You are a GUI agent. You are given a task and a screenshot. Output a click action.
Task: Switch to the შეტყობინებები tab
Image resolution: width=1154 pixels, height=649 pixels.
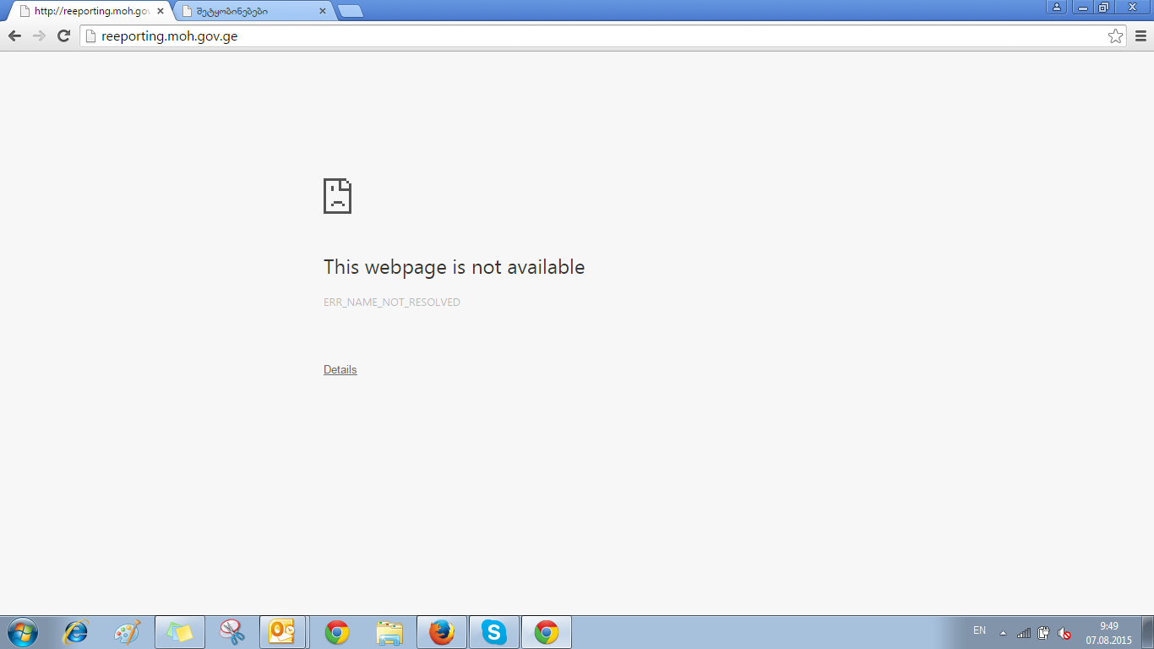pyautogui.click(x=245, y=11)
